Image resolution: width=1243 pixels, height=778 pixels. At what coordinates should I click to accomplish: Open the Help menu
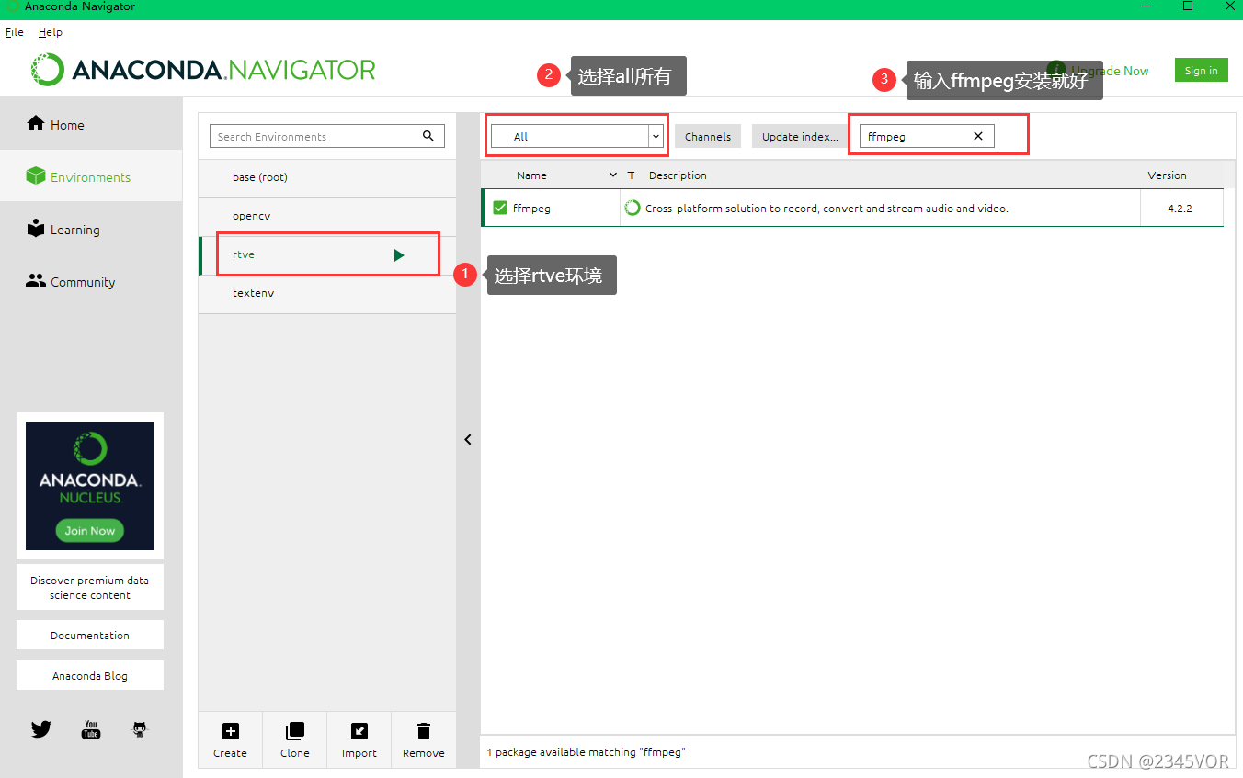[x=51, y=32]
